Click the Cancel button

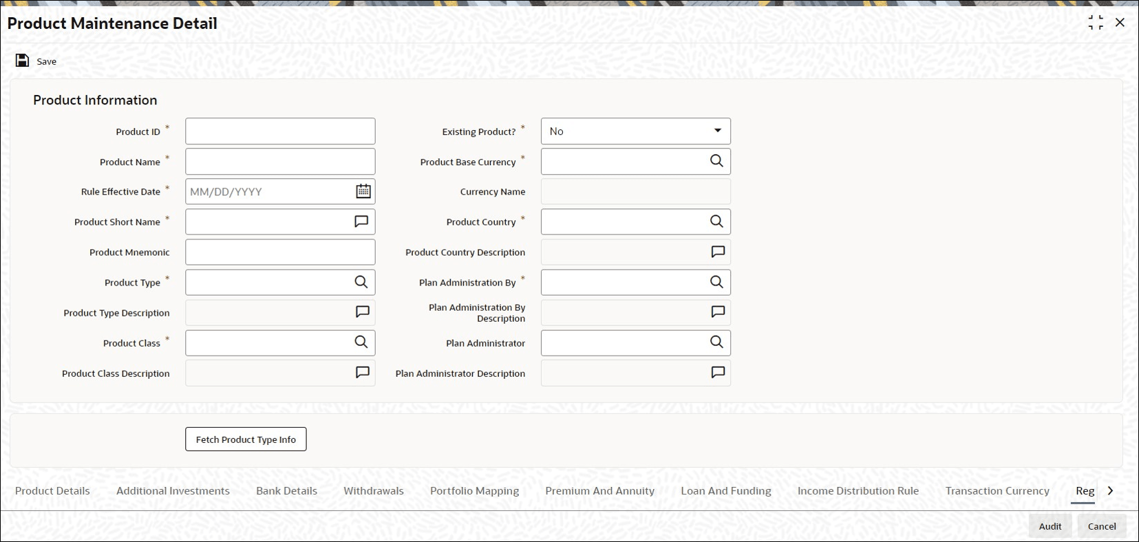point(1102,526)
